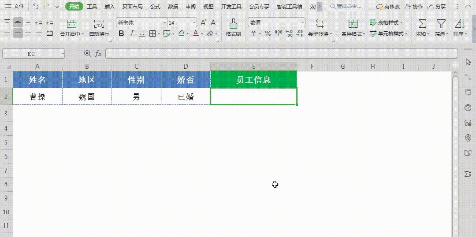Open the 开发工具 tab
The height and width of the screenshot is (237, 476).
231,6
